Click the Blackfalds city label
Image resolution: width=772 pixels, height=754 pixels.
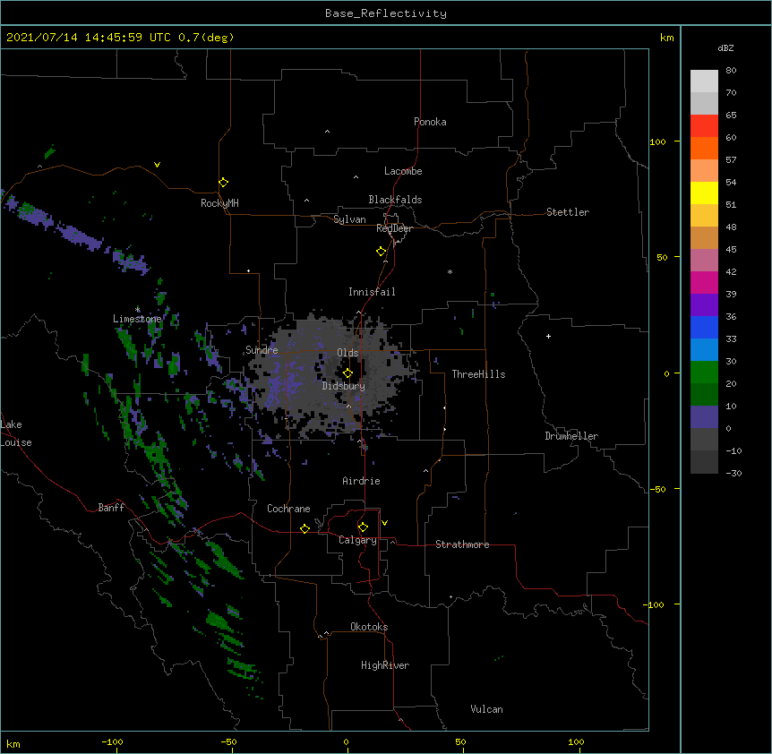pos(395,200)
